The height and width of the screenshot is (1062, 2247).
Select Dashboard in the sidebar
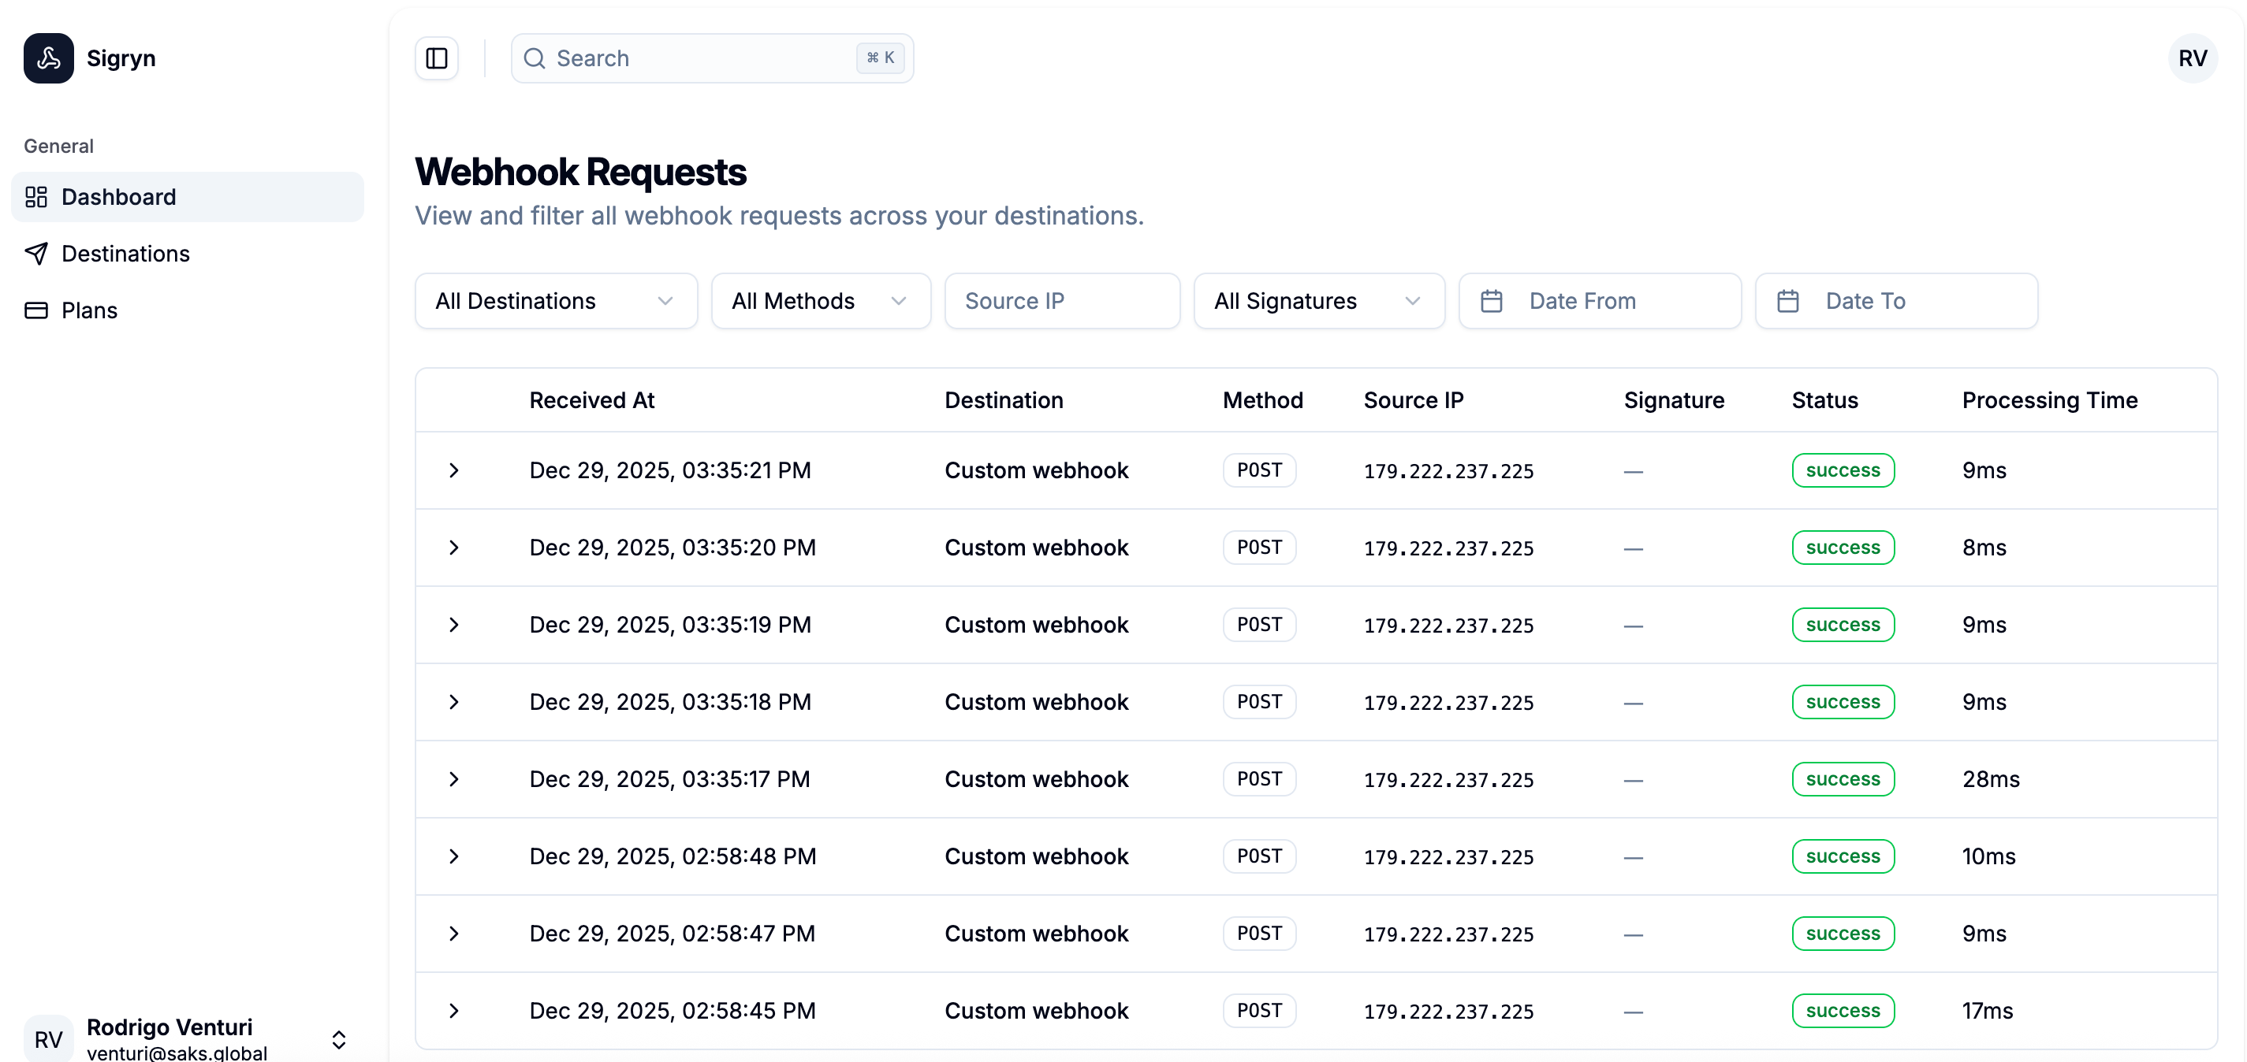(118, 197)
